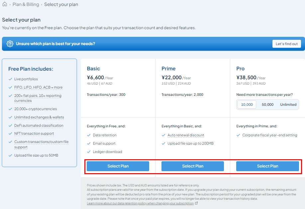This screenshot has height=209, width=305.
Task: Click the question mark badge icon in banner
Action: click(10, 44)
